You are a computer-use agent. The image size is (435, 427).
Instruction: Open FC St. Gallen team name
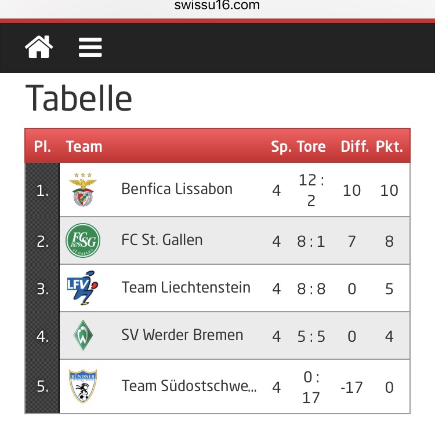[162, 240]
